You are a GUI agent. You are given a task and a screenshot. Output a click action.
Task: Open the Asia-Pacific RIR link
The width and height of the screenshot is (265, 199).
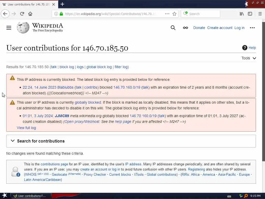click(227, 175)
